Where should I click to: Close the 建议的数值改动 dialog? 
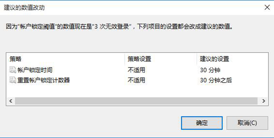[x=267, y=7]
